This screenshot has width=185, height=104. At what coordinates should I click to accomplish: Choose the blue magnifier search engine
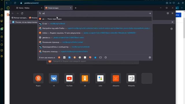[x=69, y=57]
